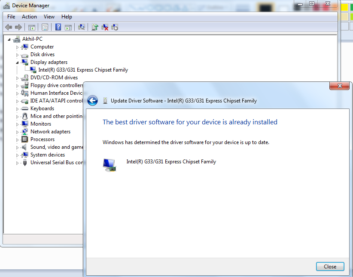Image resolution: width=353 pixels, height=277 pixels.
Task: Go back in Update Driver Software wizard
Action: point(92,100)
